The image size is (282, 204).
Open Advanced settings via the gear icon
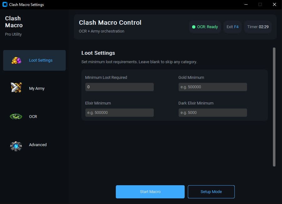pos(16,146)
